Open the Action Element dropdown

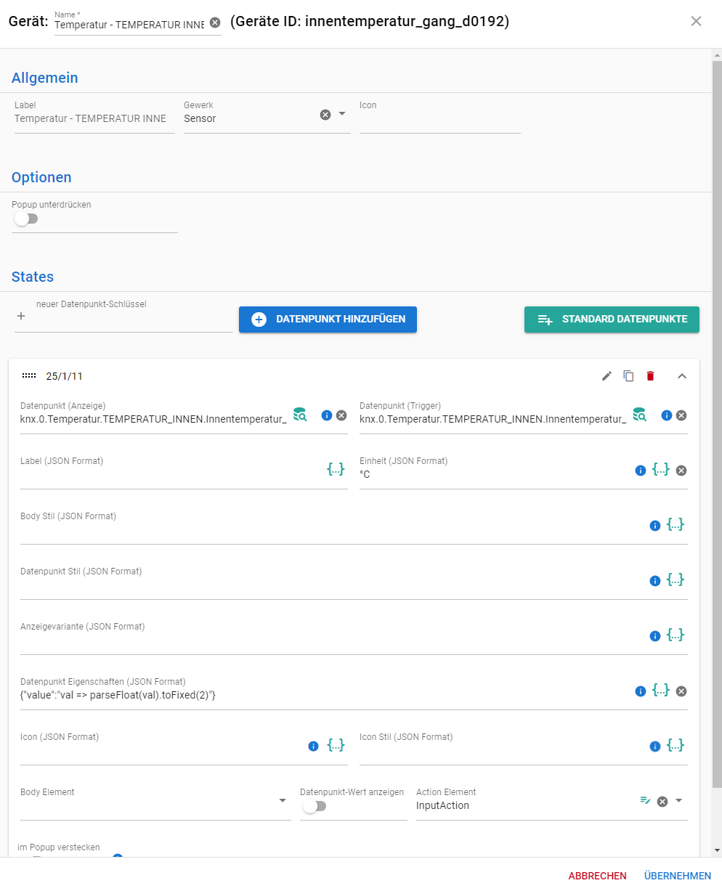pyautogui.click(x=678, y=800)
